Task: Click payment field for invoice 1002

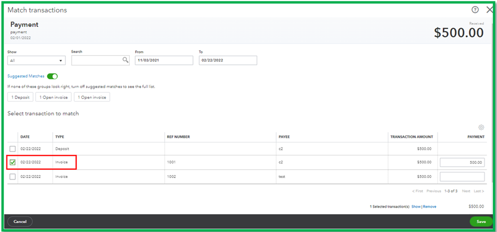Action: [462, 177]
